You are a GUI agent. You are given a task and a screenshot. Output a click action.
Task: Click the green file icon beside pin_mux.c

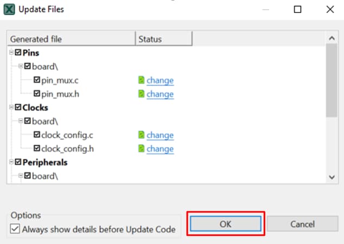[142, 80]
